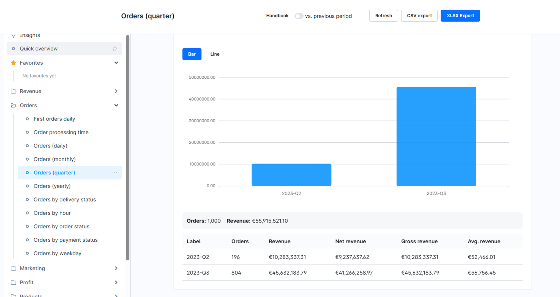Click the 2023-Q2 bar in chart
Image resolution: width=560 pixels, height=297 pixels.
(291, 175)
